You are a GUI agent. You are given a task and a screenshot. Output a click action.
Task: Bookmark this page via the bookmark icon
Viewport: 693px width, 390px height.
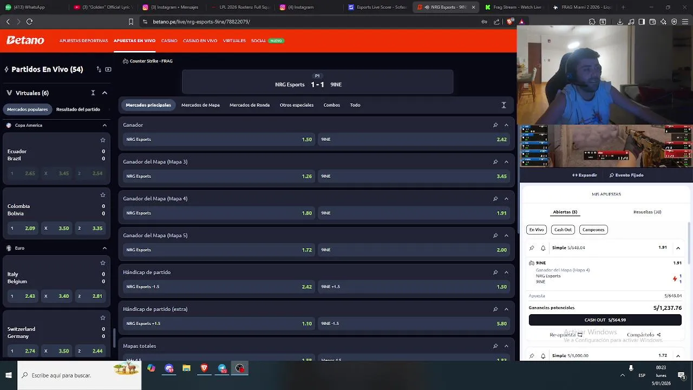point(130,22)
